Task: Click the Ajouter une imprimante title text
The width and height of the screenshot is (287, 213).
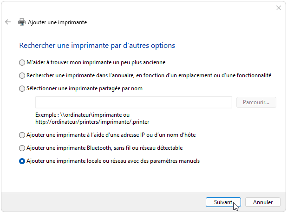Action: click(57, 22)
